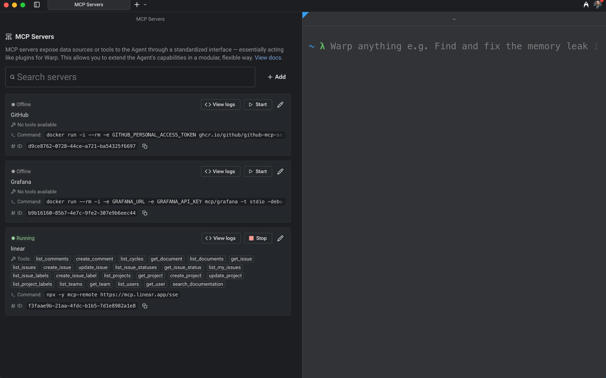Open the View docs link
Viewport: 606px width, 378px height.
pos(268,58)
